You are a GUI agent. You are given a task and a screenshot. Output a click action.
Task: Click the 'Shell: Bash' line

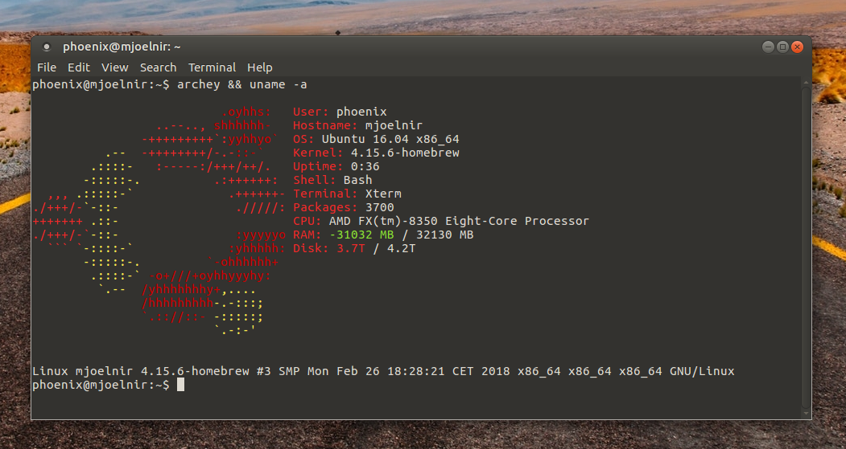point(332,180)
